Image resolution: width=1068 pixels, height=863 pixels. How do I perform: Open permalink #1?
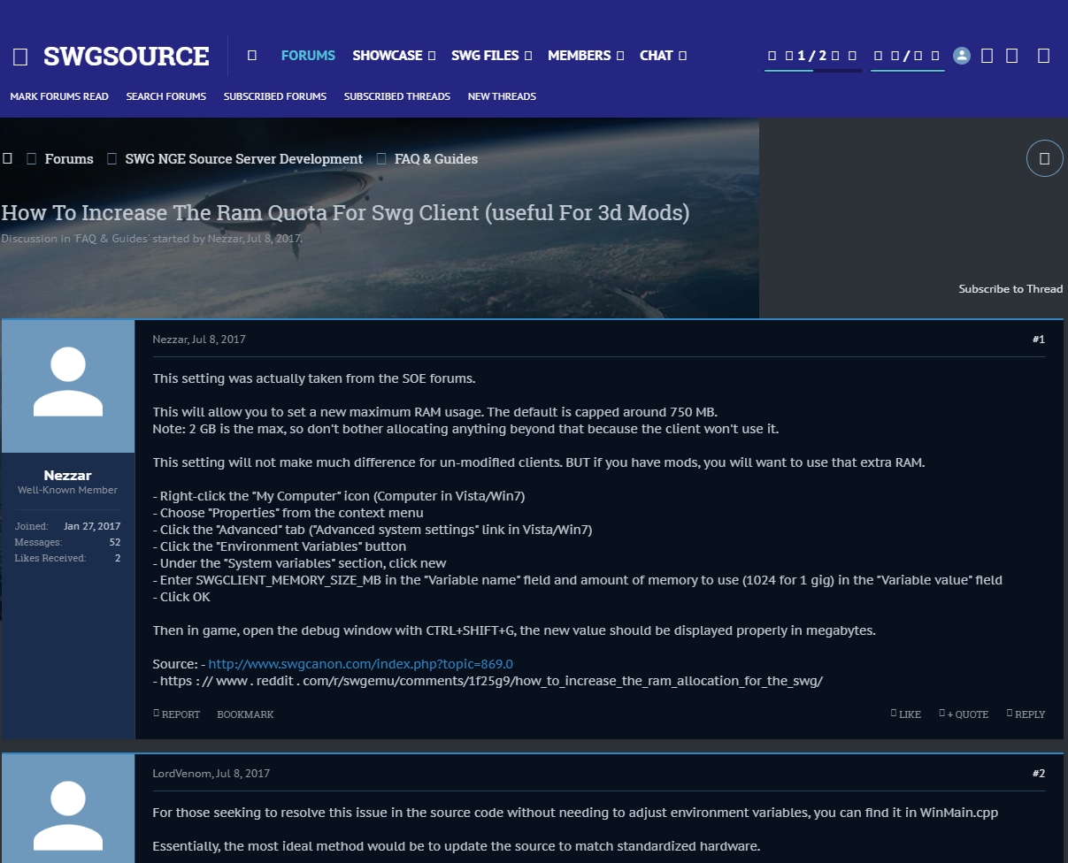pos(1038,340)
